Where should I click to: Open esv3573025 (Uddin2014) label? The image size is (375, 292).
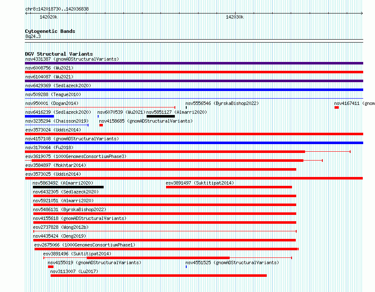point(53,174)
